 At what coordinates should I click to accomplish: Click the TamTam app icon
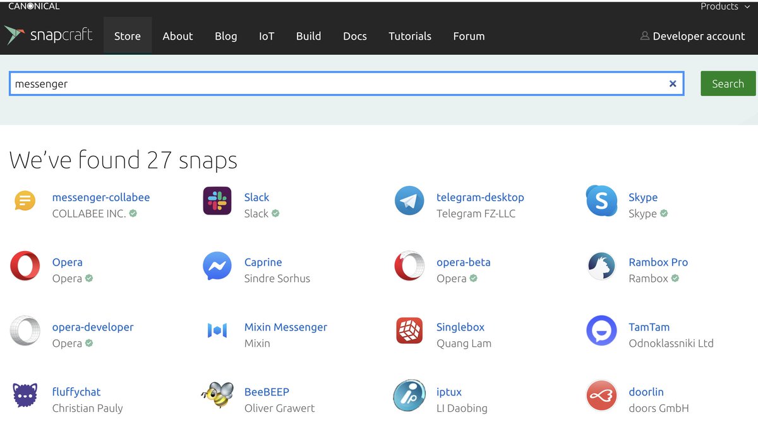pyautogui.click(x=601, y=330)
